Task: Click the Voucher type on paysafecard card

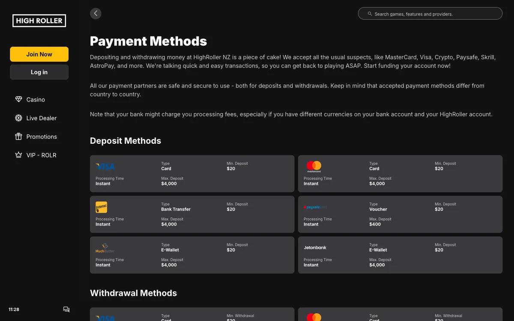Action: 378,209
